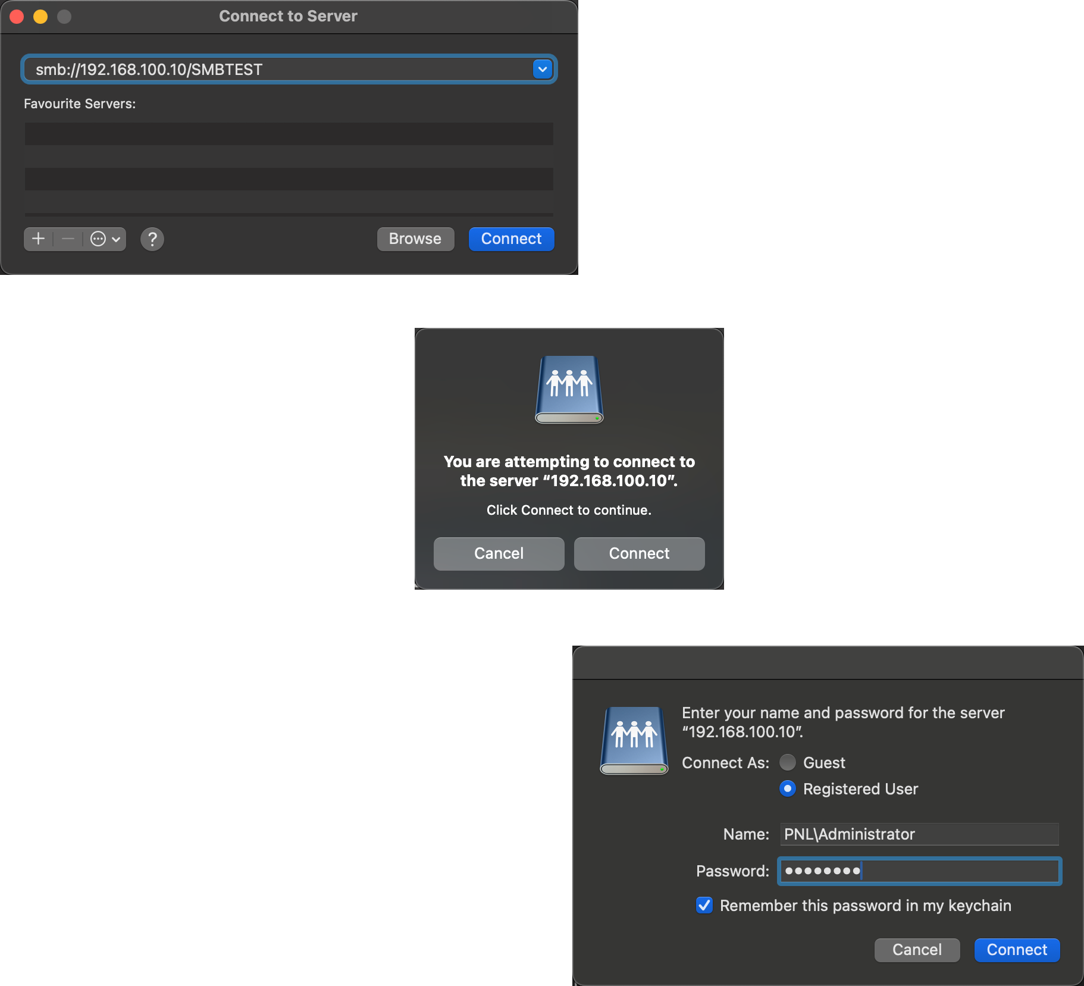Select the Registered User radio button
Viewport: 1084px width, 986px height.
(x=788, y=789)
